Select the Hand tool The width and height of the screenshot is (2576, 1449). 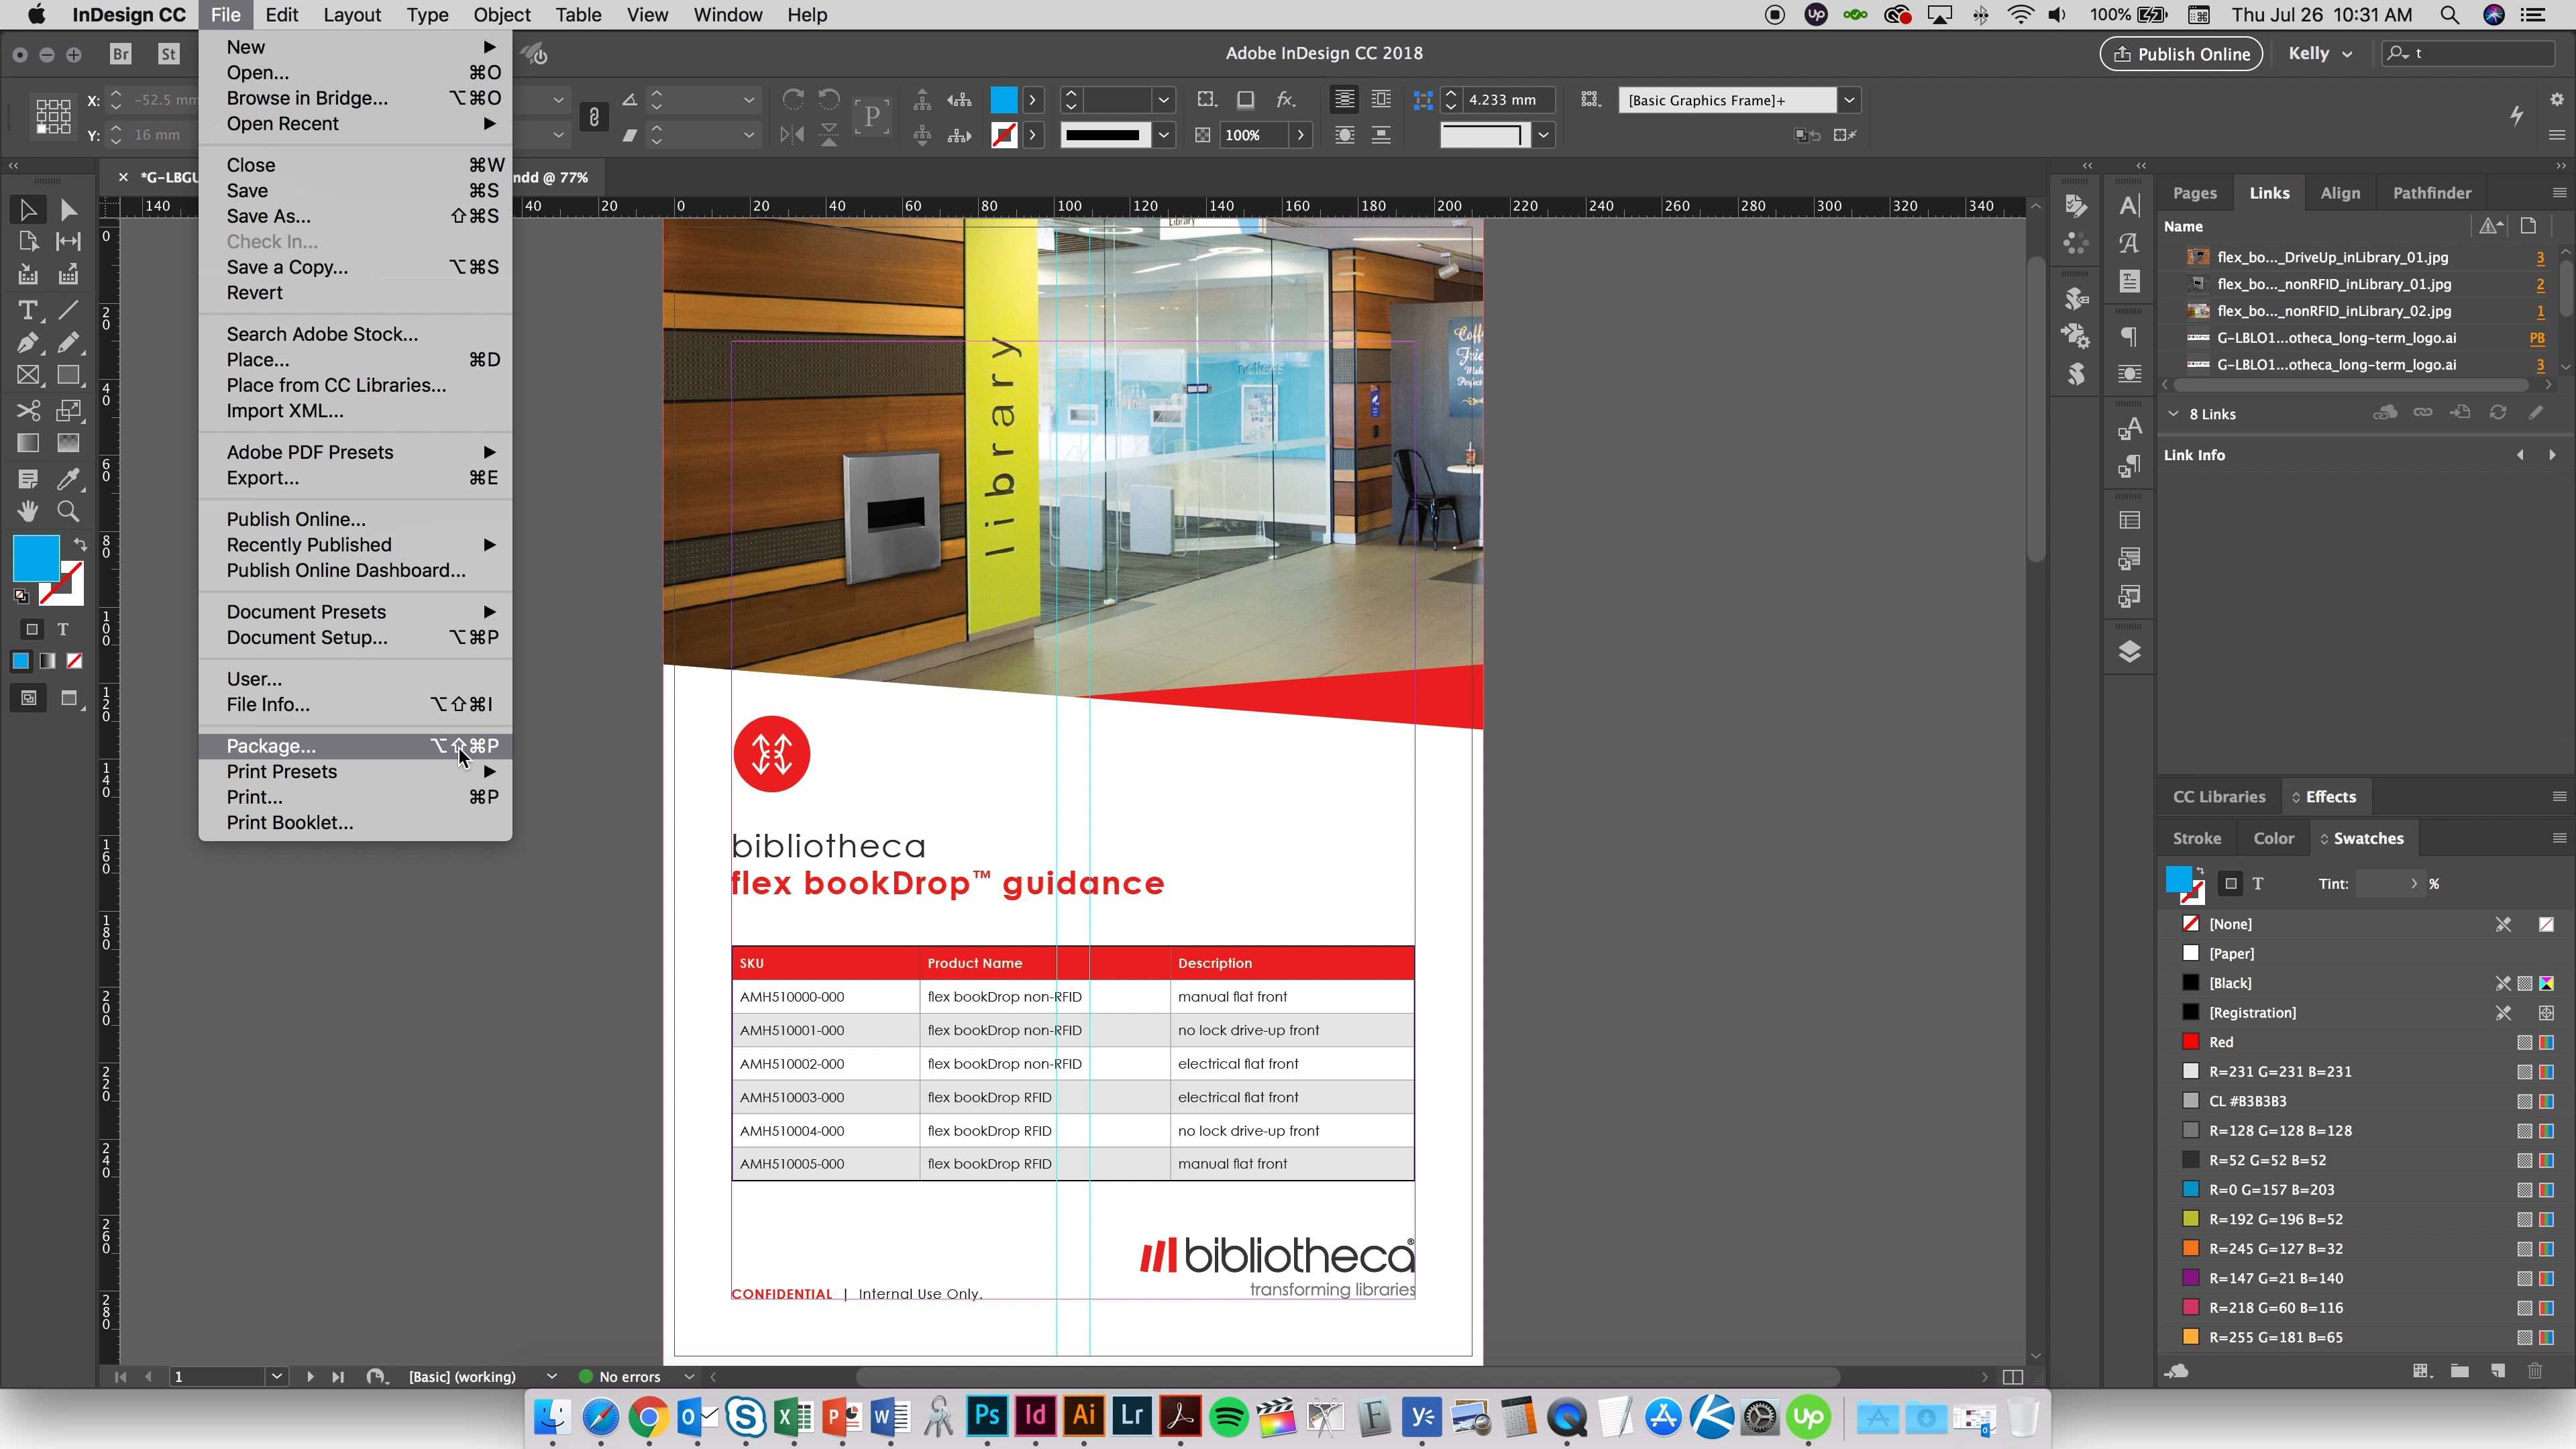28,511
